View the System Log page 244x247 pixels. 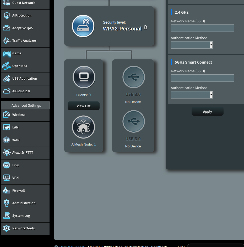point(25,216)
